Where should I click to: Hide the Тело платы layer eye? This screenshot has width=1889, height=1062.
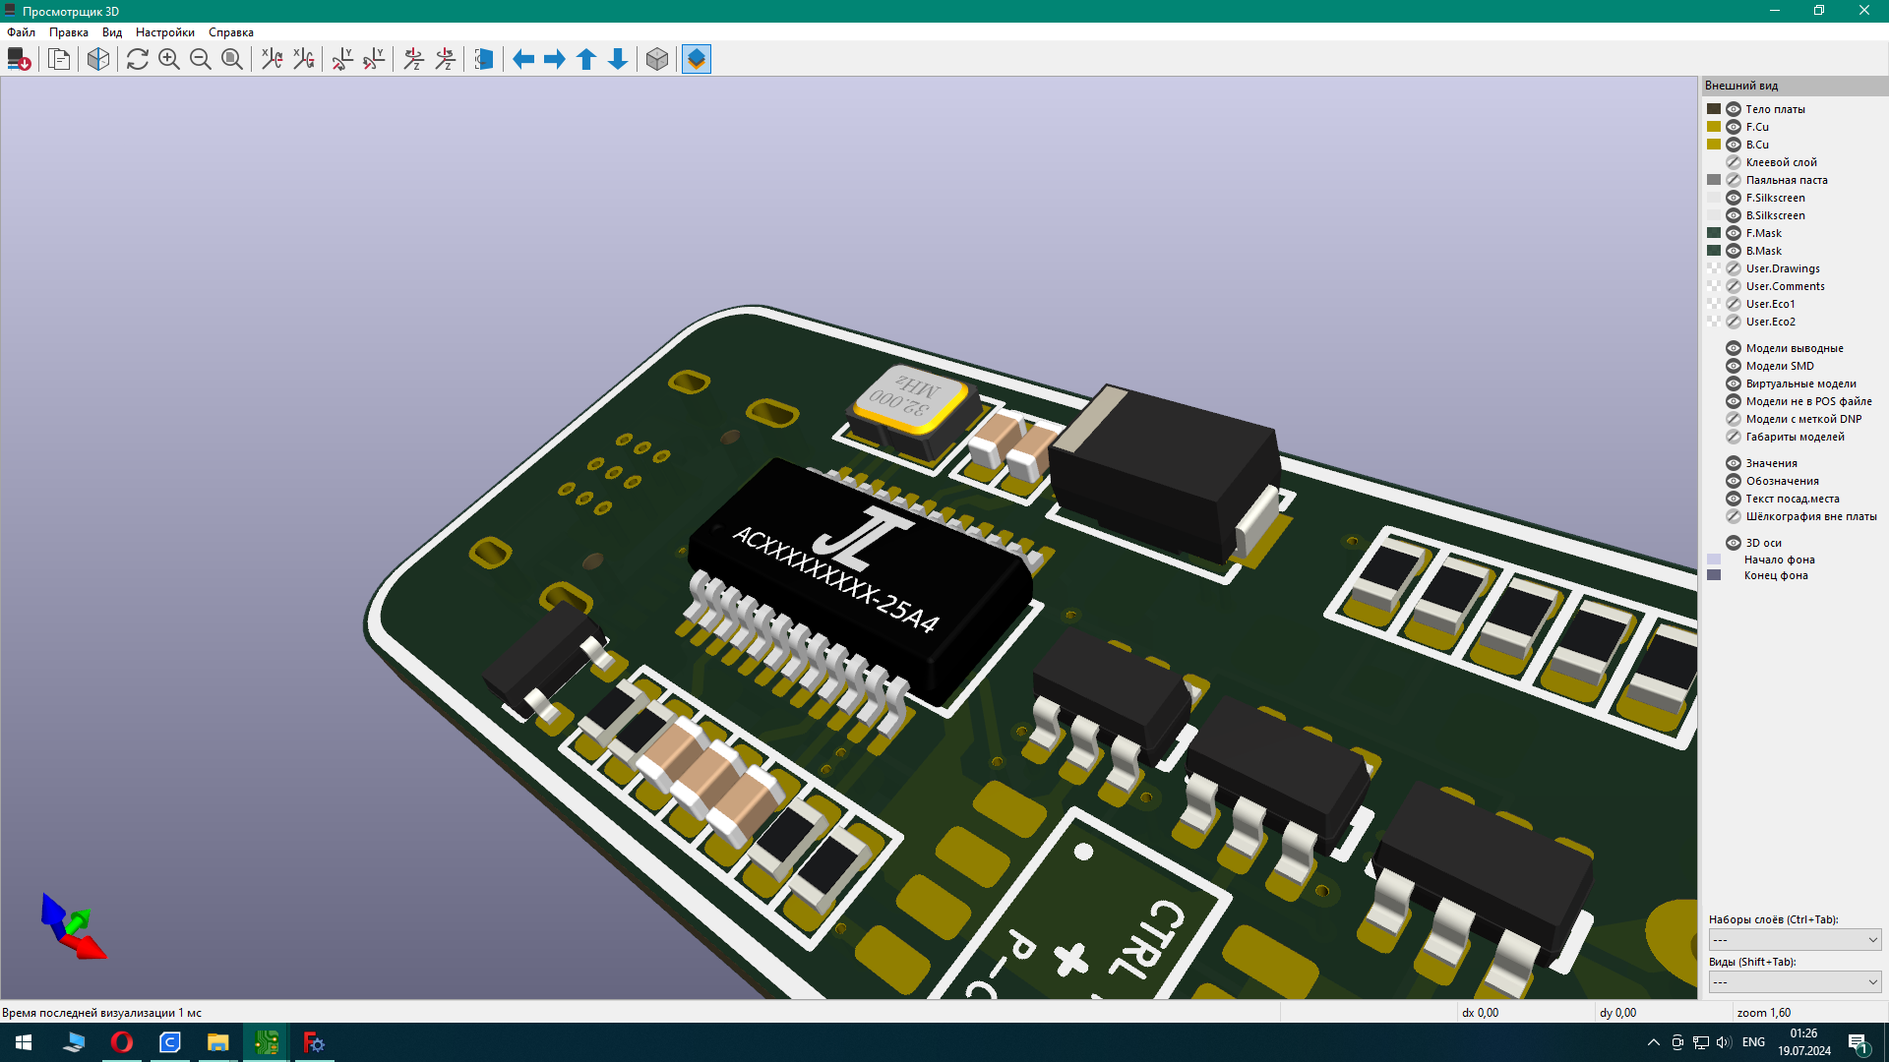pos(1734,109)
